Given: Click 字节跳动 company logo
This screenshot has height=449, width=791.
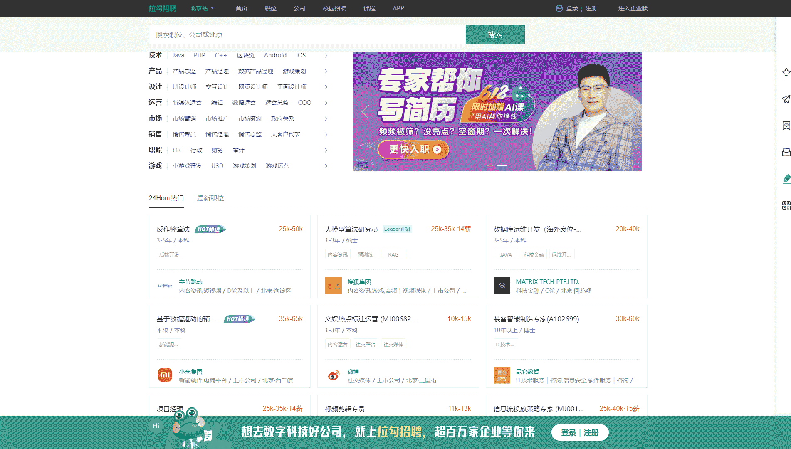Looking at the screenshot, I should click(165, 286).
